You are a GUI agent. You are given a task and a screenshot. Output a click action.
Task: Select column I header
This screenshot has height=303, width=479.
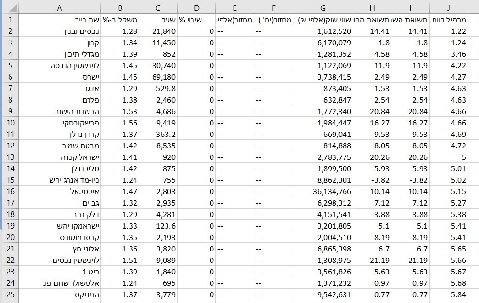[x=410, y=8]
